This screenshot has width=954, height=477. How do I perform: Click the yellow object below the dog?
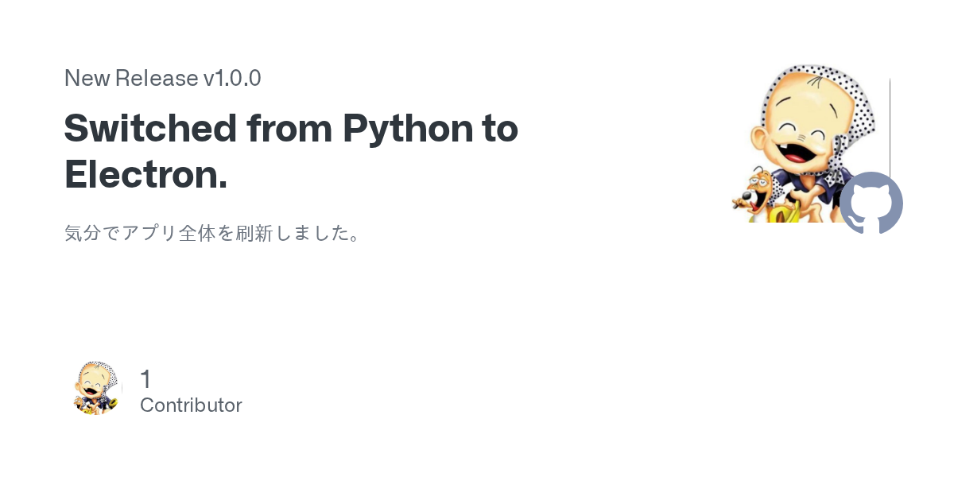coord(781,213)
